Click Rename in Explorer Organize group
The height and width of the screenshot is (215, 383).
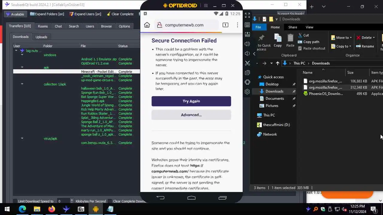point(365,46)
